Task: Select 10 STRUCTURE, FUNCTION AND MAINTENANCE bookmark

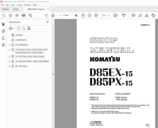Action: click(31, 51)
